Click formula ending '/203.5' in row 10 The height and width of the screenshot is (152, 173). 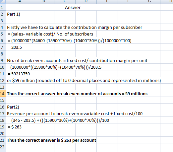[x=55, y=67]
